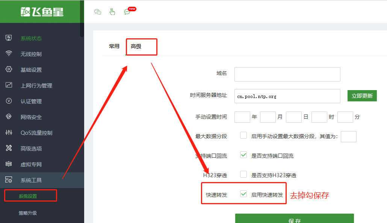Click the 月 (month) input box
Viewport: 387px width, 223px height.
[x=268, y=117]
